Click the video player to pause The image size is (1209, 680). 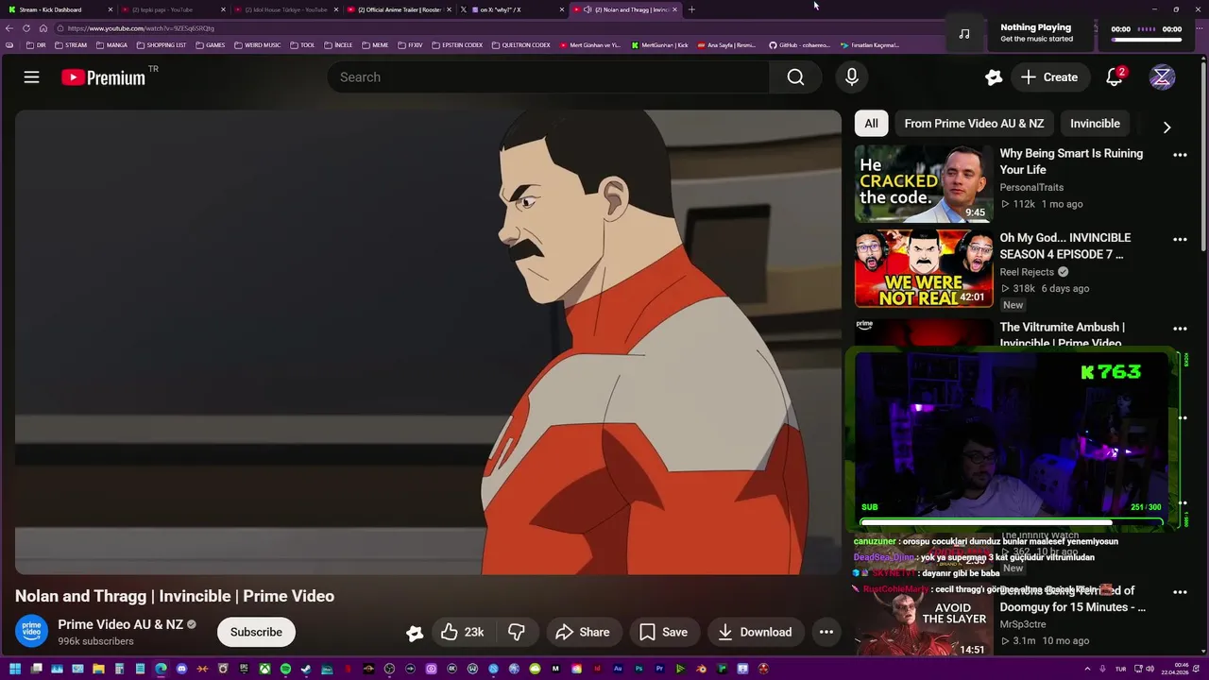pos(428,342)
